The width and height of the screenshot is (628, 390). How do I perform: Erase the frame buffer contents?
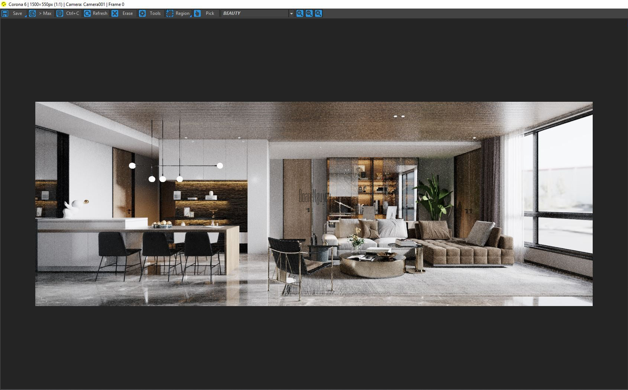(123, 13)
